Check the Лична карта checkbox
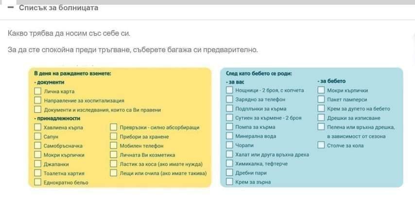 click(x=37, y=91)
